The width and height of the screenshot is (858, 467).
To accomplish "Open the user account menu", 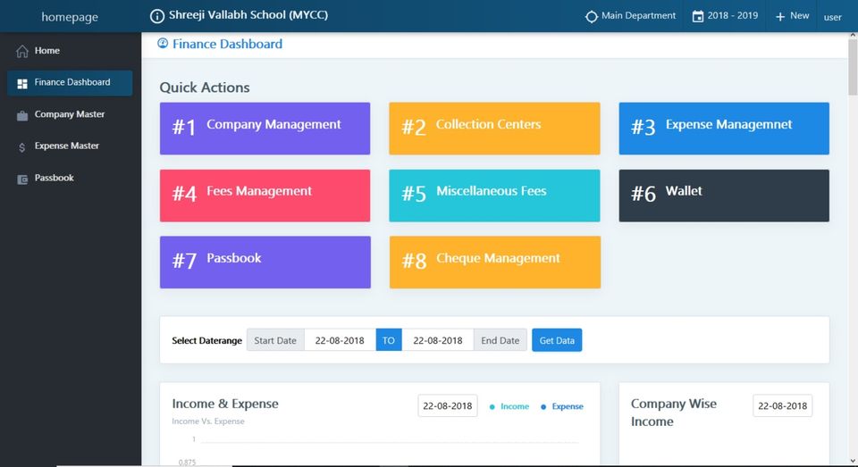I will point(832,17).
